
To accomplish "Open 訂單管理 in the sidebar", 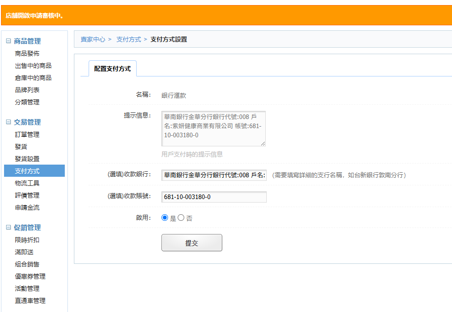I will tap(27, 135).
